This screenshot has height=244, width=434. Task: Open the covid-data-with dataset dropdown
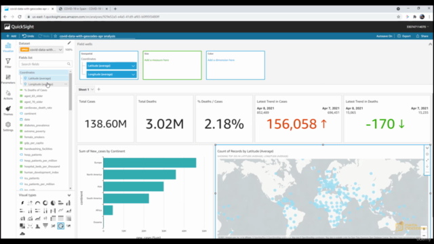(41, 49)
